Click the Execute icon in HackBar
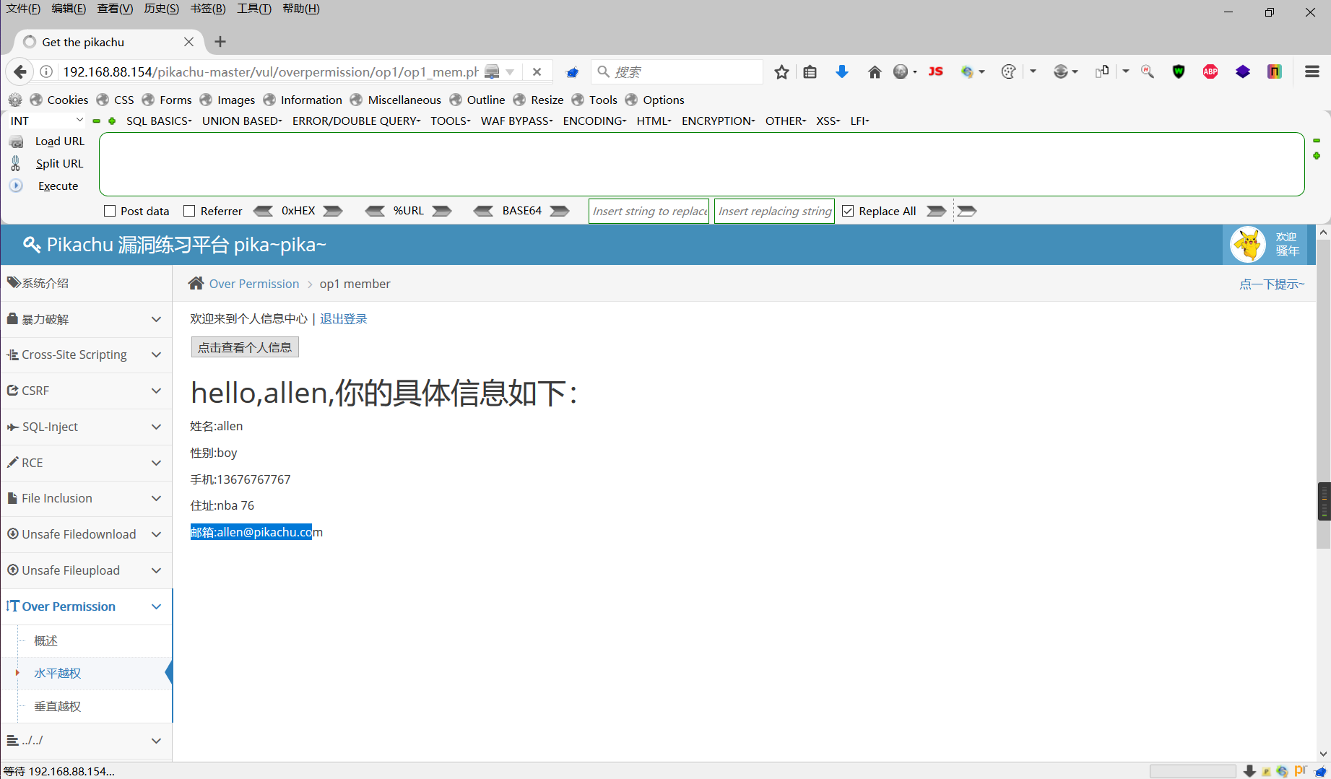 click(16, 186)
